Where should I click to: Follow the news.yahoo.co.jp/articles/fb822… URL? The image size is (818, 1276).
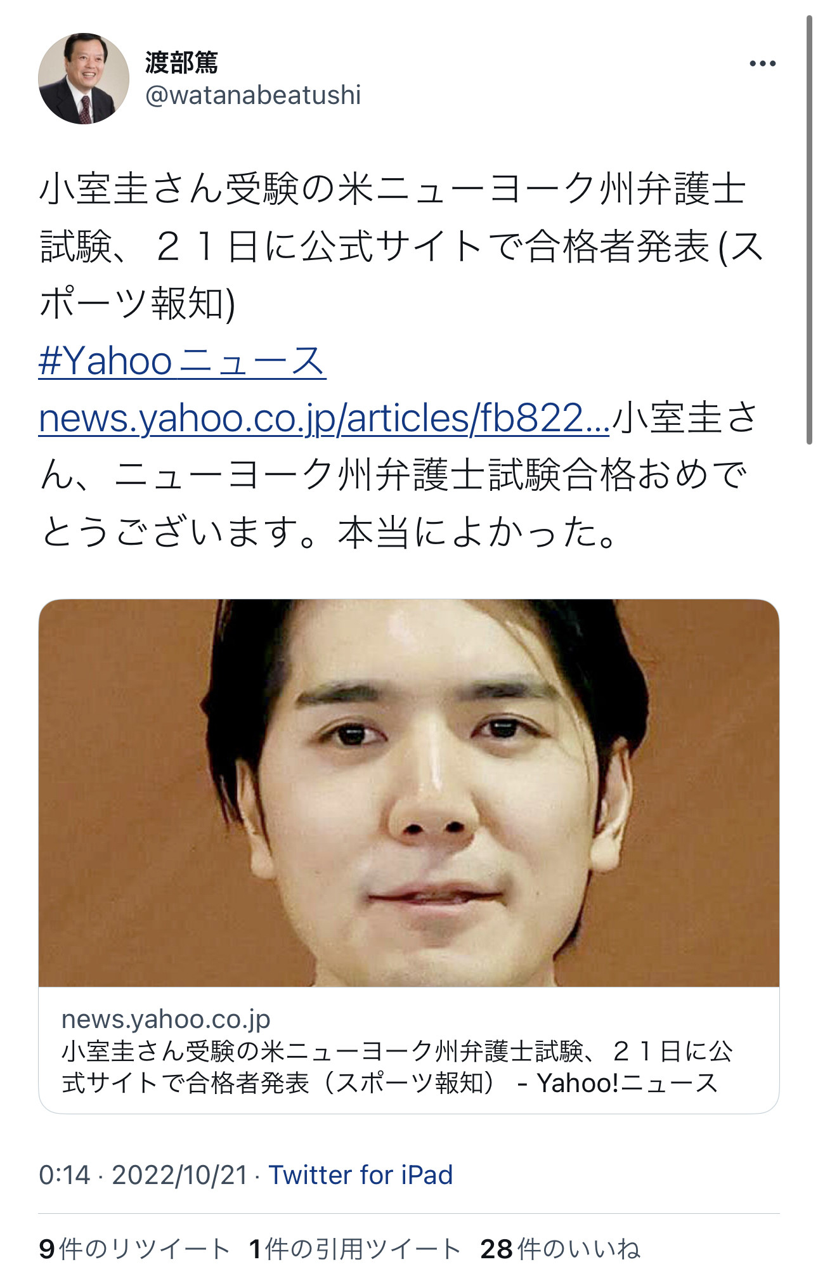pyautogui.click(x=324, y=419)
